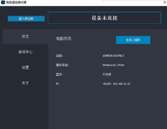Click the app icon in title bar

tap(3, 2)
